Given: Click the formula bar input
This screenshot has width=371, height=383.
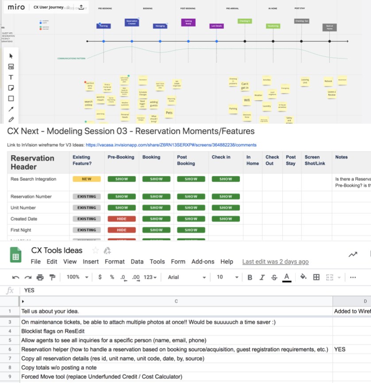Looking at the screenshot, I should point(195,290).
